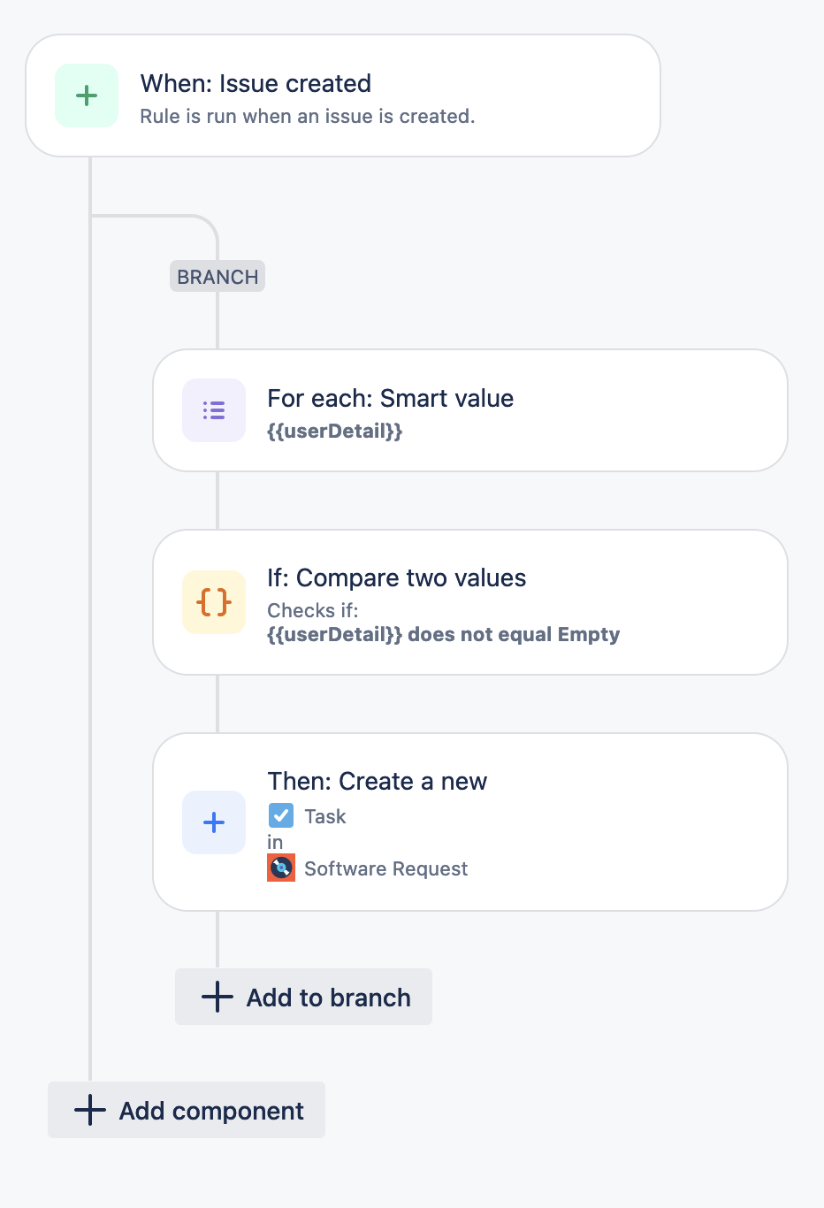
Task: Click the BRANCH label
Action: coord(217,276)
